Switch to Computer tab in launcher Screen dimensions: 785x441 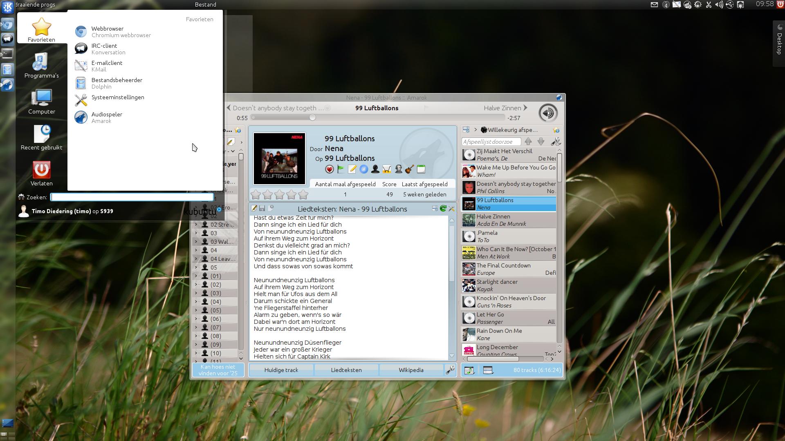(42, 101)
